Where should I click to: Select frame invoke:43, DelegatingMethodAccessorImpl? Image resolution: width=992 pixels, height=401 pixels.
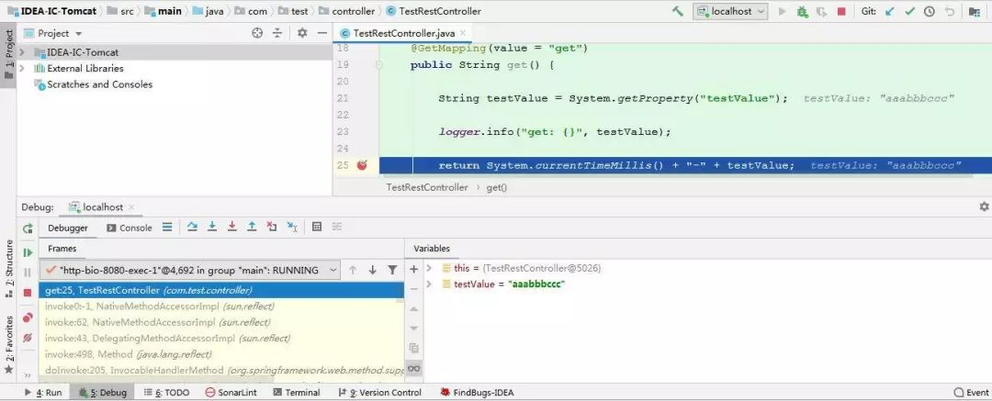[x=221, y=338]
